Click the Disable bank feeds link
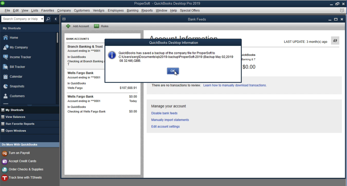 [164, 113]
